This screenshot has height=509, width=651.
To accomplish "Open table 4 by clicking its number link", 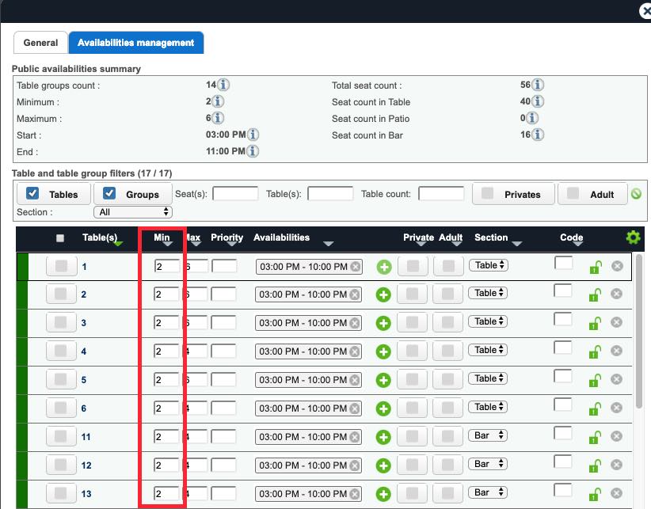I will pyautogui.click(x=84, y=351).
